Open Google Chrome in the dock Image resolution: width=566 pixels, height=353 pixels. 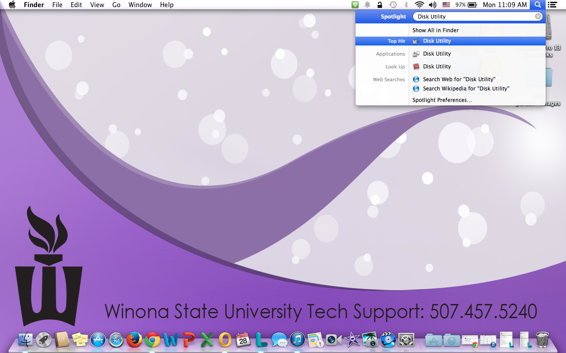click(x=152, y=340)
